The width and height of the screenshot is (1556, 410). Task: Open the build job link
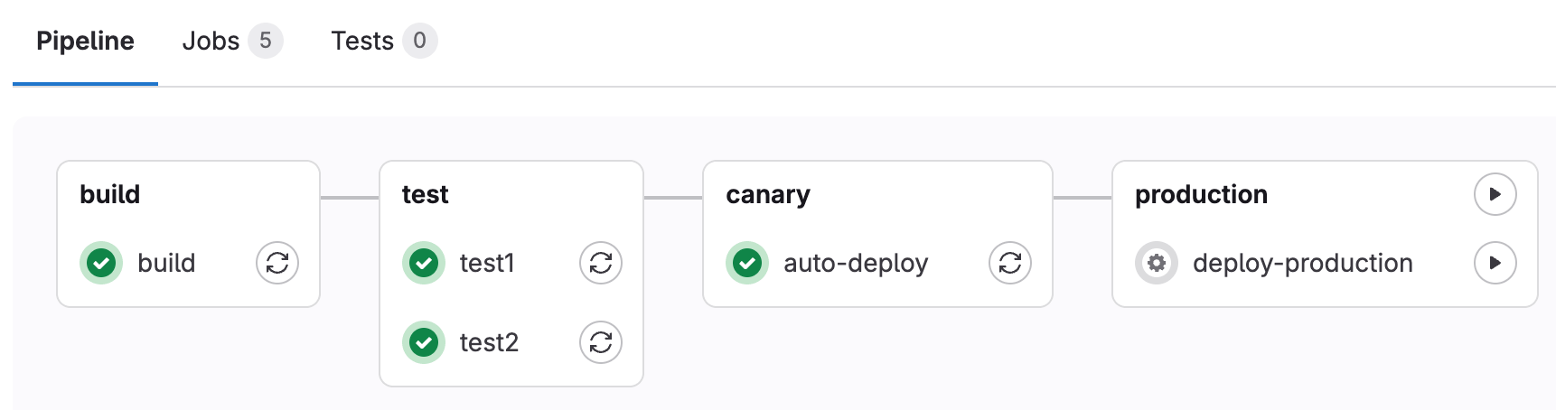166,263
